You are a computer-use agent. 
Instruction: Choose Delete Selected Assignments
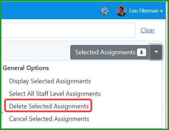(49, 106)
